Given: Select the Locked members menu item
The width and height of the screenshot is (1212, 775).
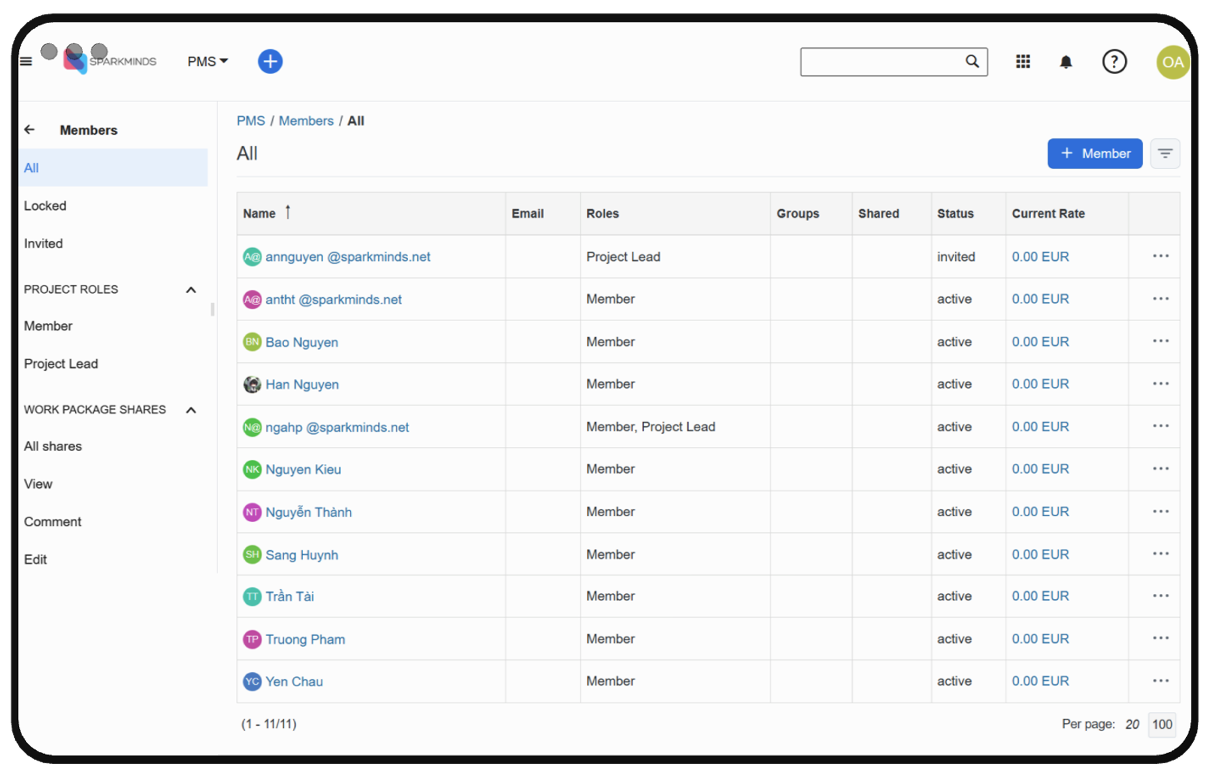Looking at the screenshot, I should click(x=45, y=205).
